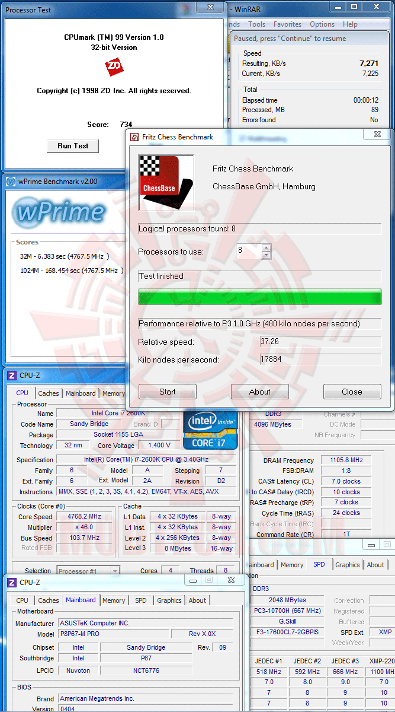The width and height of the screenshot is (395, 712).
Task: Click the Run Test button
Action: click(73, 146)
